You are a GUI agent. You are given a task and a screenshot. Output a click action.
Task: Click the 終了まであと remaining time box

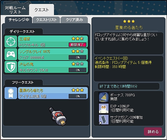(x=129, y=86)
